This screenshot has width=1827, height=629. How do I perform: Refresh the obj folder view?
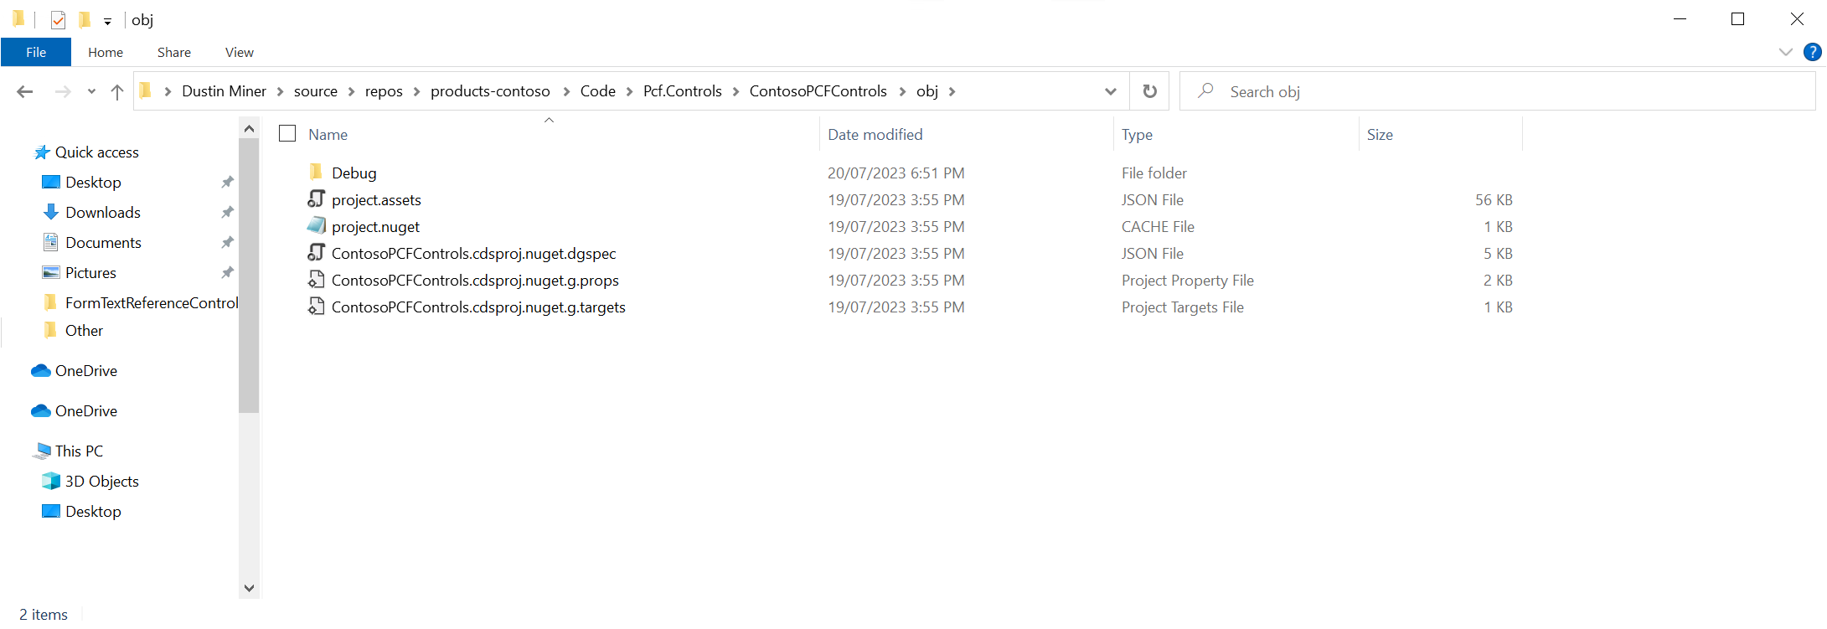coord(1149,91)
